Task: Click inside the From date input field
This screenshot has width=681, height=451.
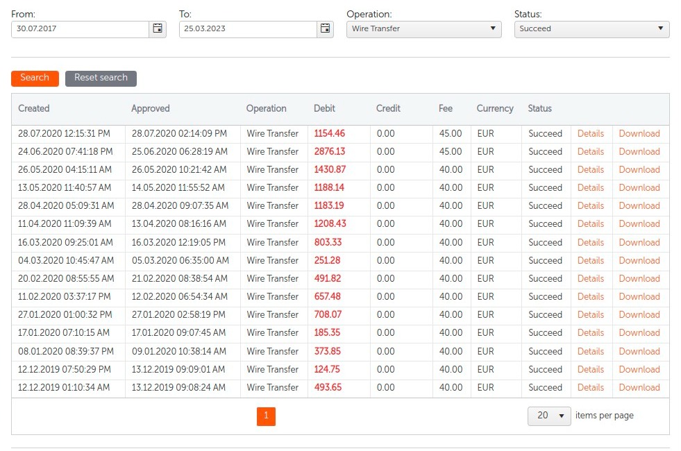Action: [80, 29]
